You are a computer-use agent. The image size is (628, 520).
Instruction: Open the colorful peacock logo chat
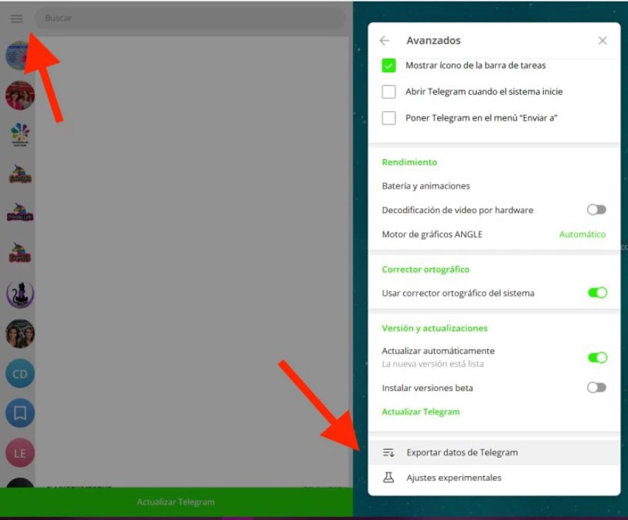[x=20, y=134]
